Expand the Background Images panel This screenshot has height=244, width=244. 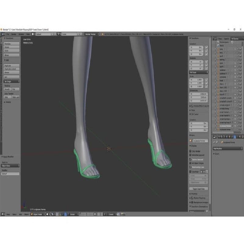pyautogui.click(x=199, y=202)
